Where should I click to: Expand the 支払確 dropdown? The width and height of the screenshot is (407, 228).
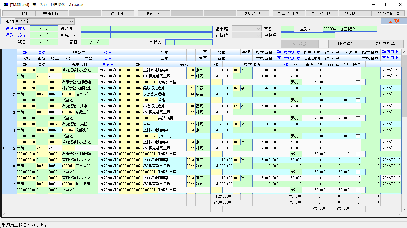point(246,35)
